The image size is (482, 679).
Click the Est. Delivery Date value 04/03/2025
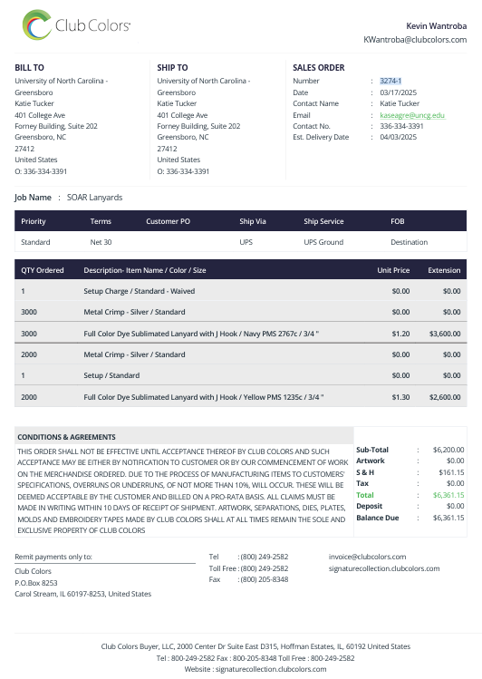(398, 137)
